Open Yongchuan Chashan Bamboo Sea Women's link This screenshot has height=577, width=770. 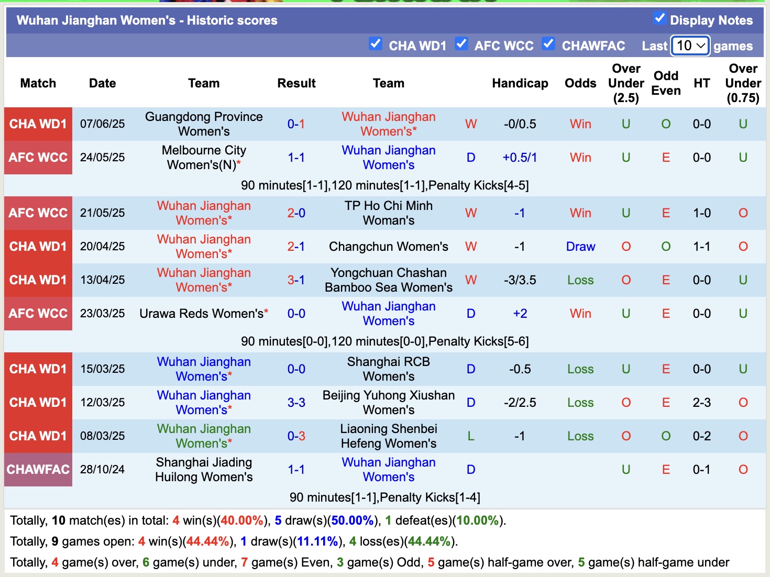point(388,280)
